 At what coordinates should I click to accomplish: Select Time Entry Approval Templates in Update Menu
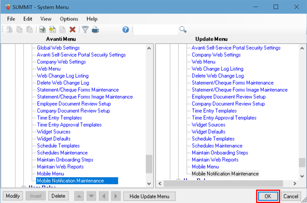pos(224,118)
